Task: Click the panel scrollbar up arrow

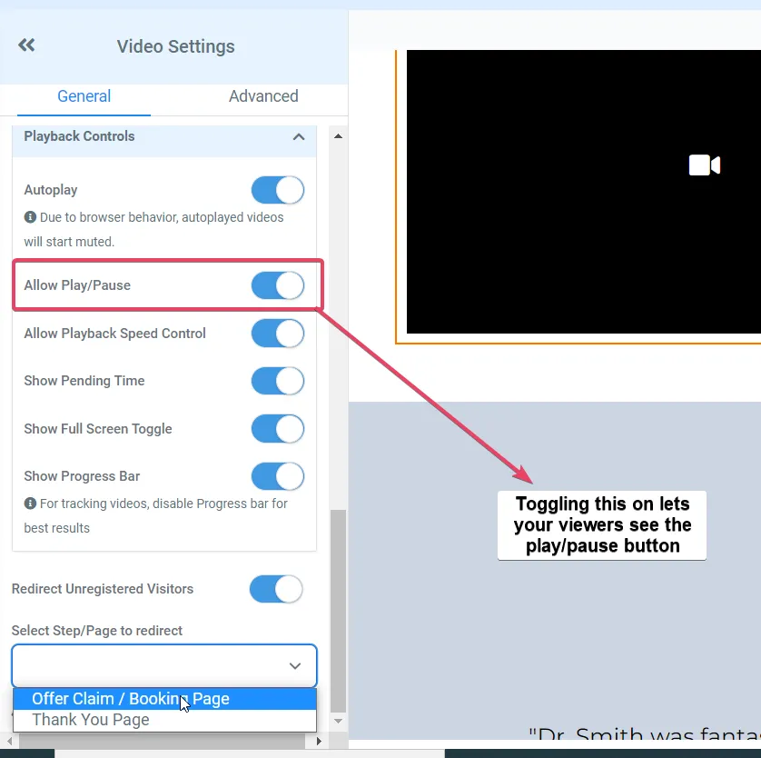Action: 339,136
